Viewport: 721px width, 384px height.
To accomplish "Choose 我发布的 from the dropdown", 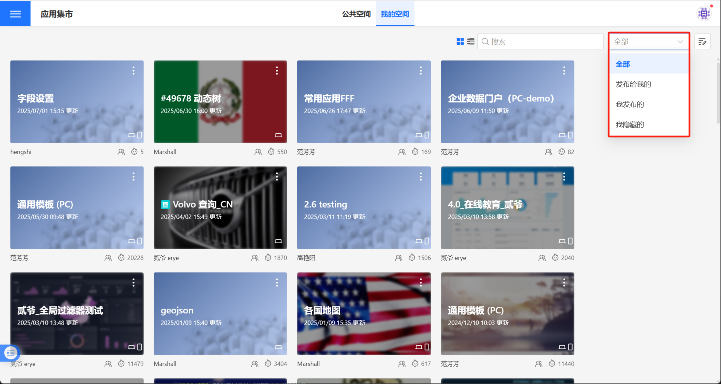I will coord(630,104).
